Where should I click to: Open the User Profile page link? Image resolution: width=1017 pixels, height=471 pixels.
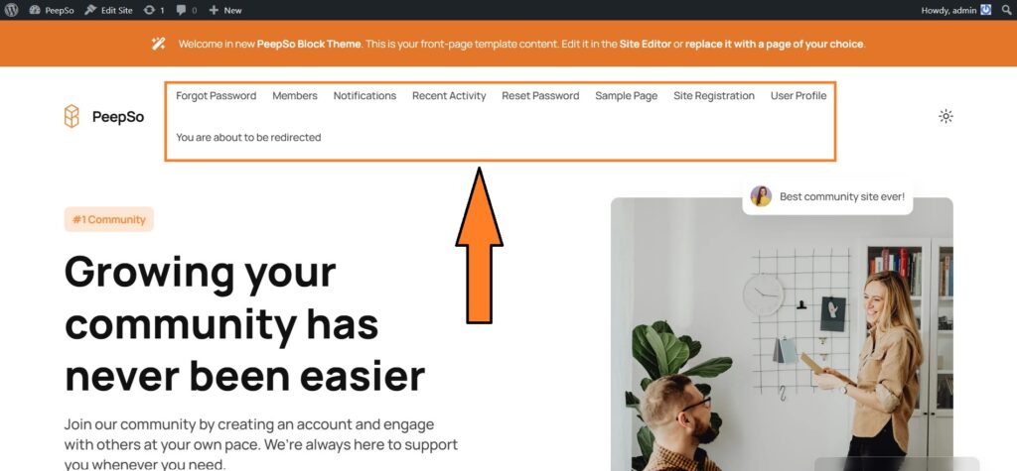click(x=799, y=95)
